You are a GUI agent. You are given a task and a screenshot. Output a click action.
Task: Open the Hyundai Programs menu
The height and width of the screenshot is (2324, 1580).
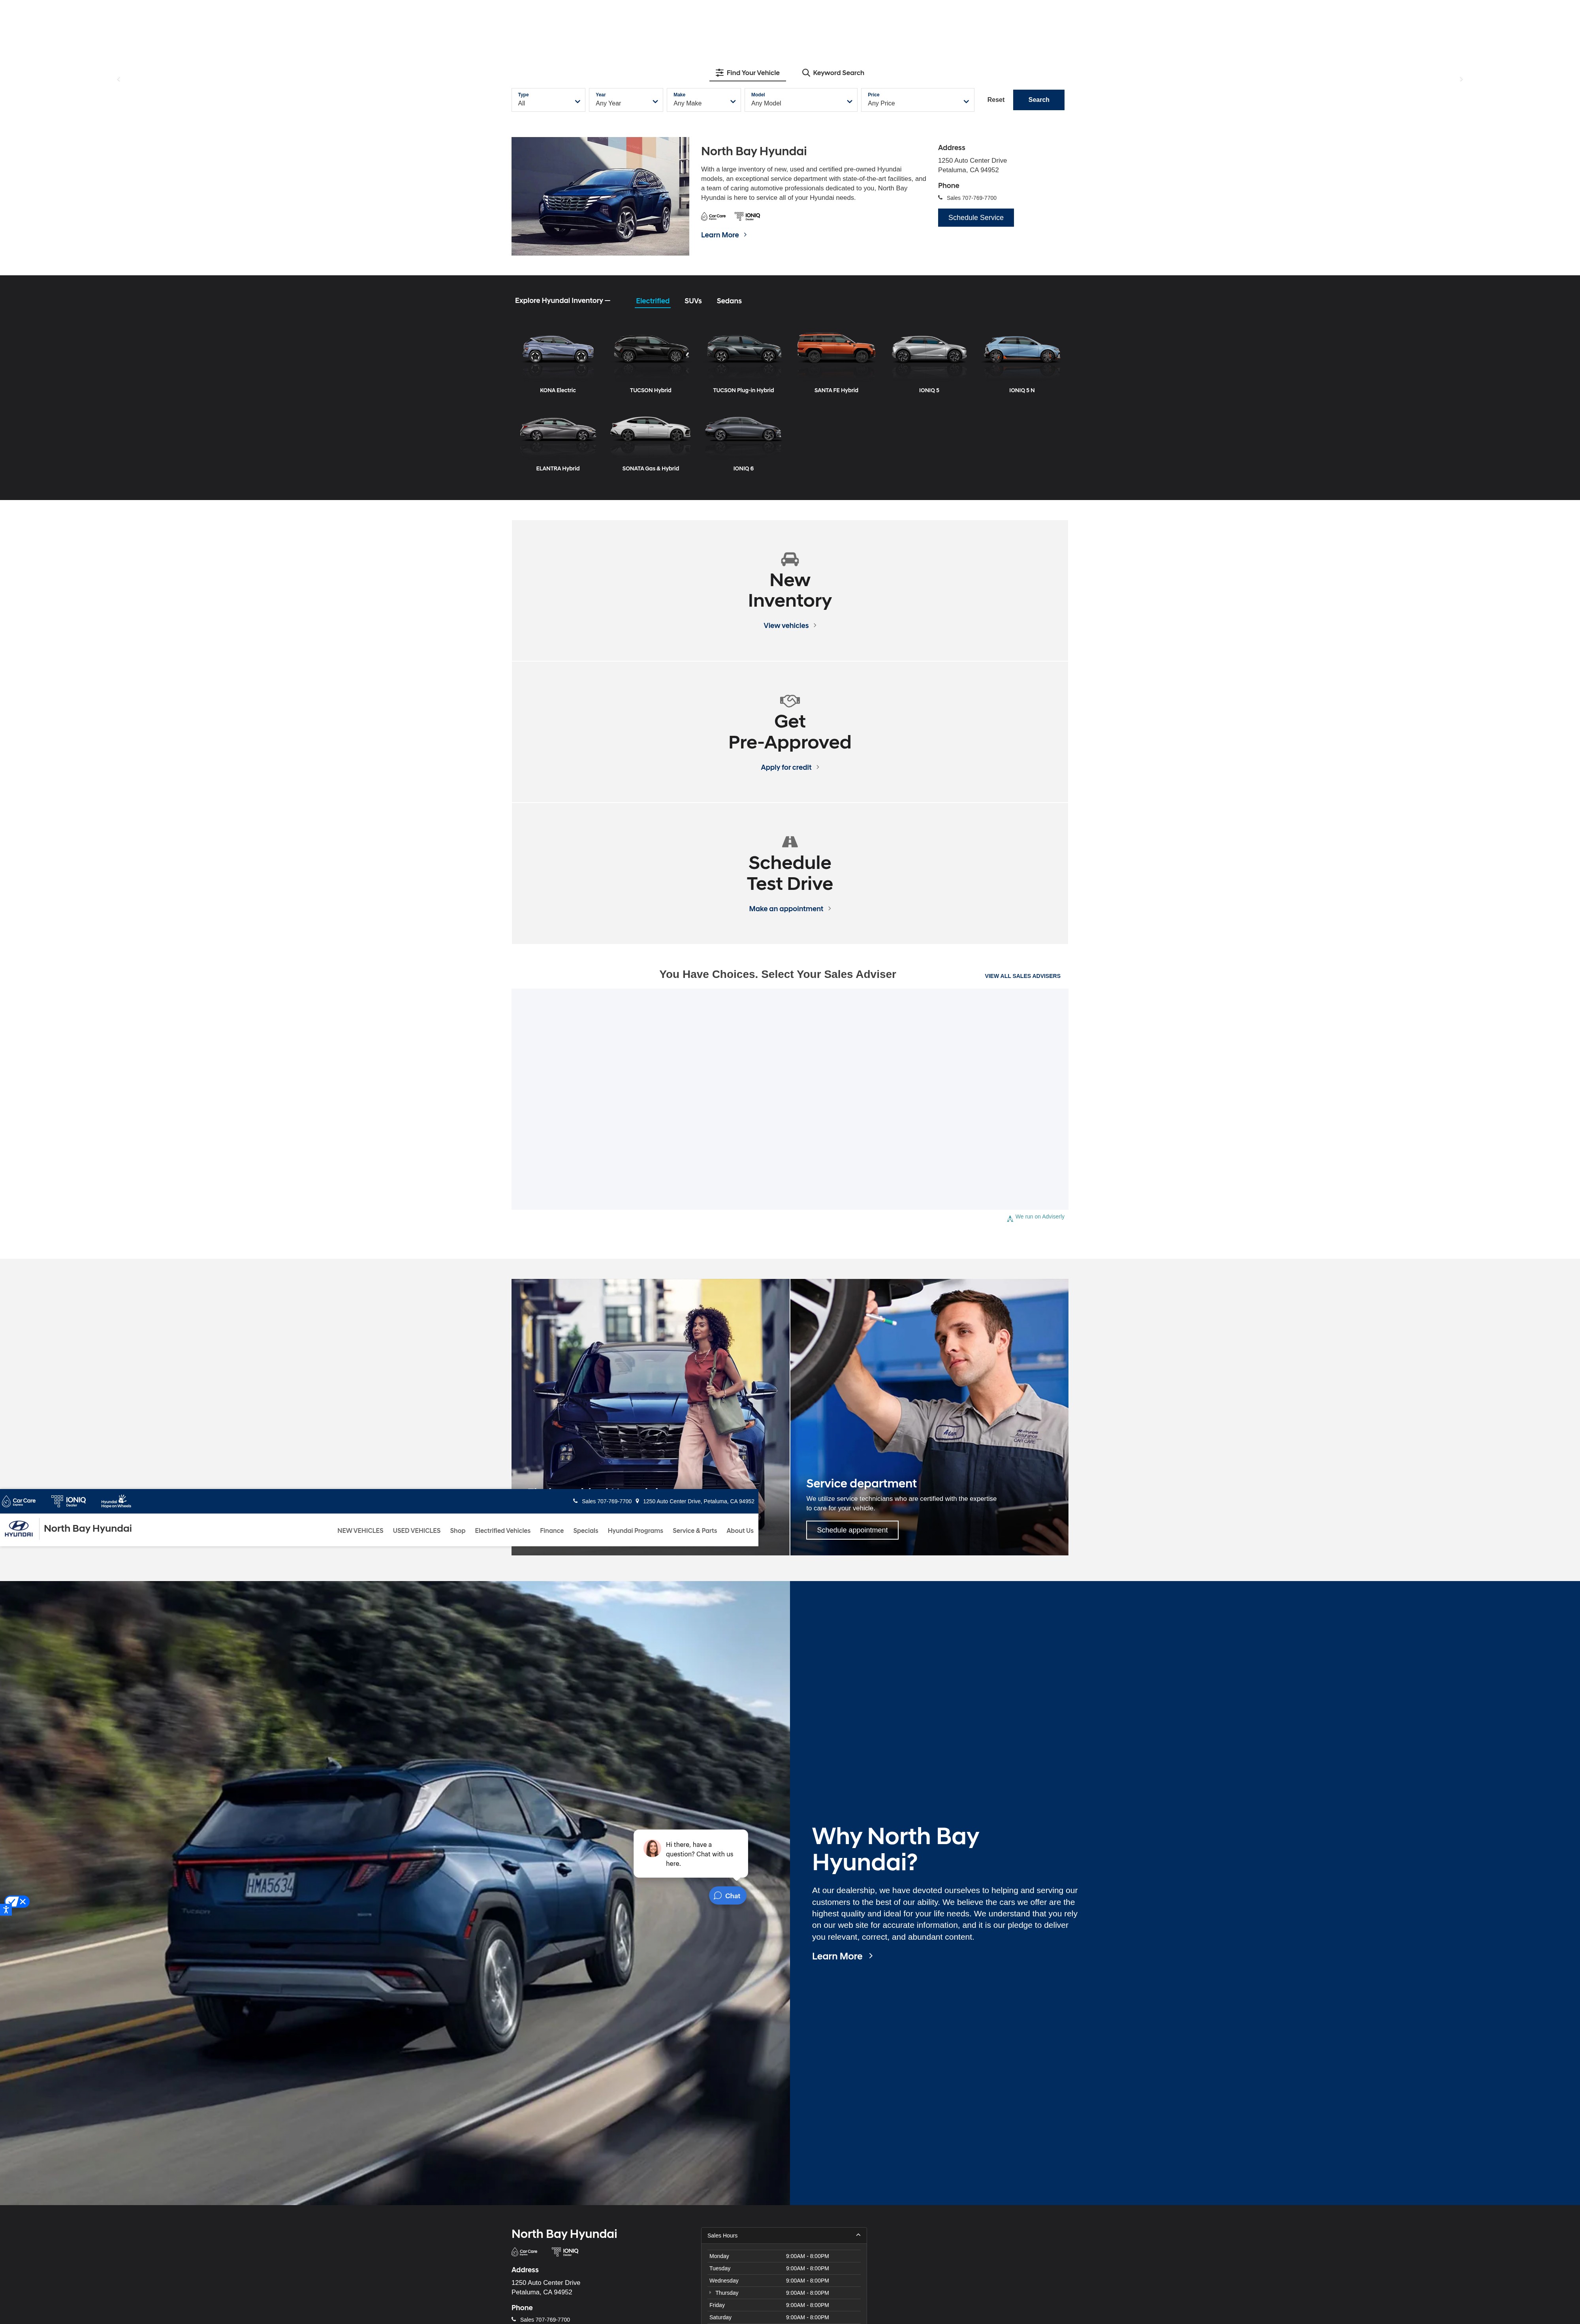(635, 1531)
